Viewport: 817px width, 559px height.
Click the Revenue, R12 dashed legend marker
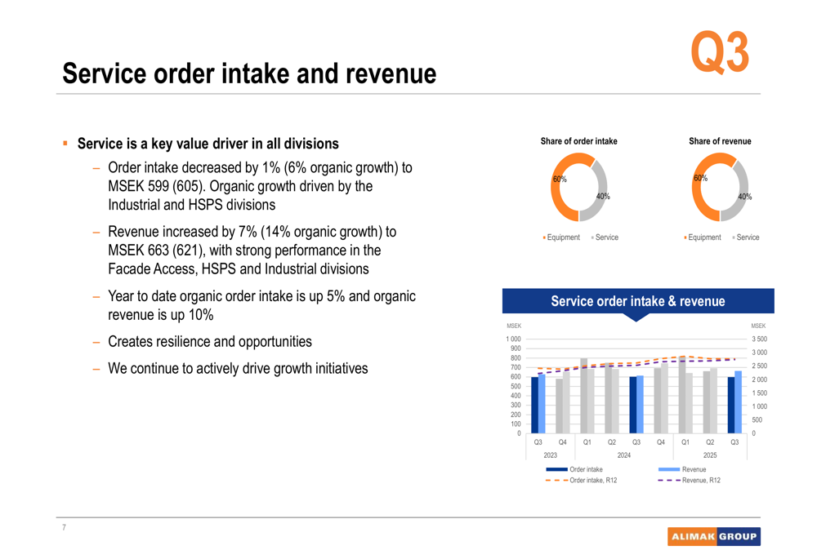tap(668, 481)
